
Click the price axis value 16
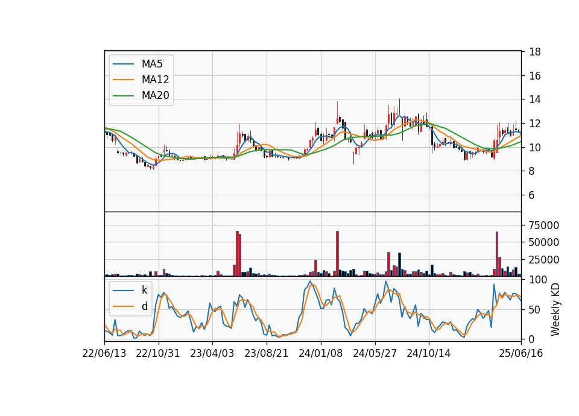tap(535, 76)
